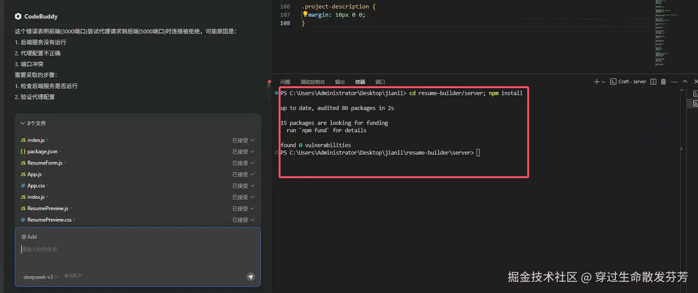Switch to the 输出 panel tab

340,82
